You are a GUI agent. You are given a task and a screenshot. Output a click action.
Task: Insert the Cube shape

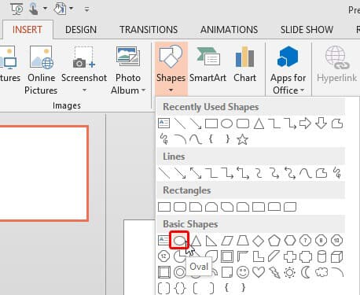pos(337,256)
